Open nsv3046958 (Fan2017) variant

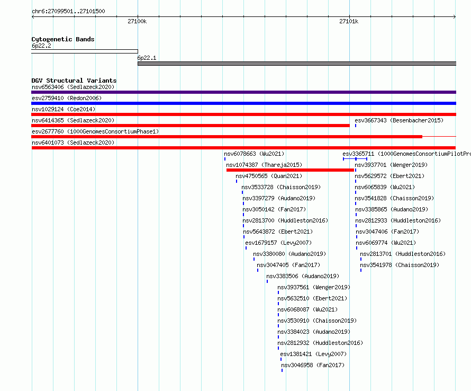[x=313, y=365]
